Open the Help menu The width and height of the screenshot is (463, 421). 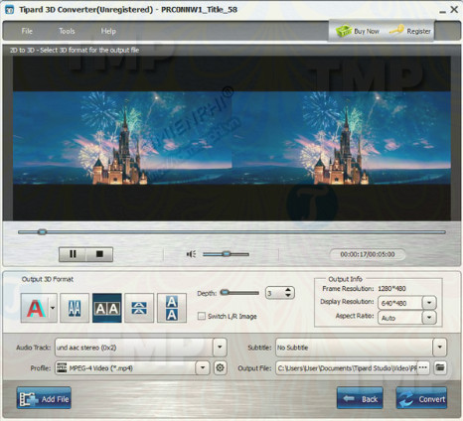click(x=108, y=31)
